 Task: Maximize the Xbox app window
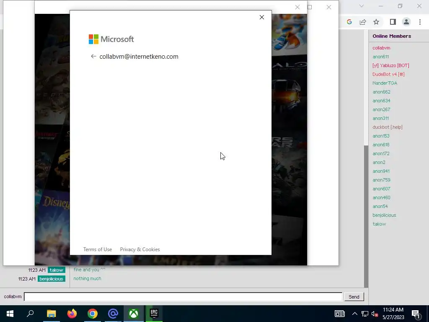click(310, 7)
